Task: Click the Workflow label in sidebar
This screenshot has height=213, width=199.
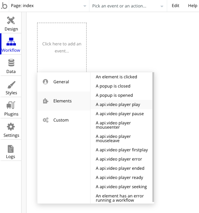Action: (11, 50)
